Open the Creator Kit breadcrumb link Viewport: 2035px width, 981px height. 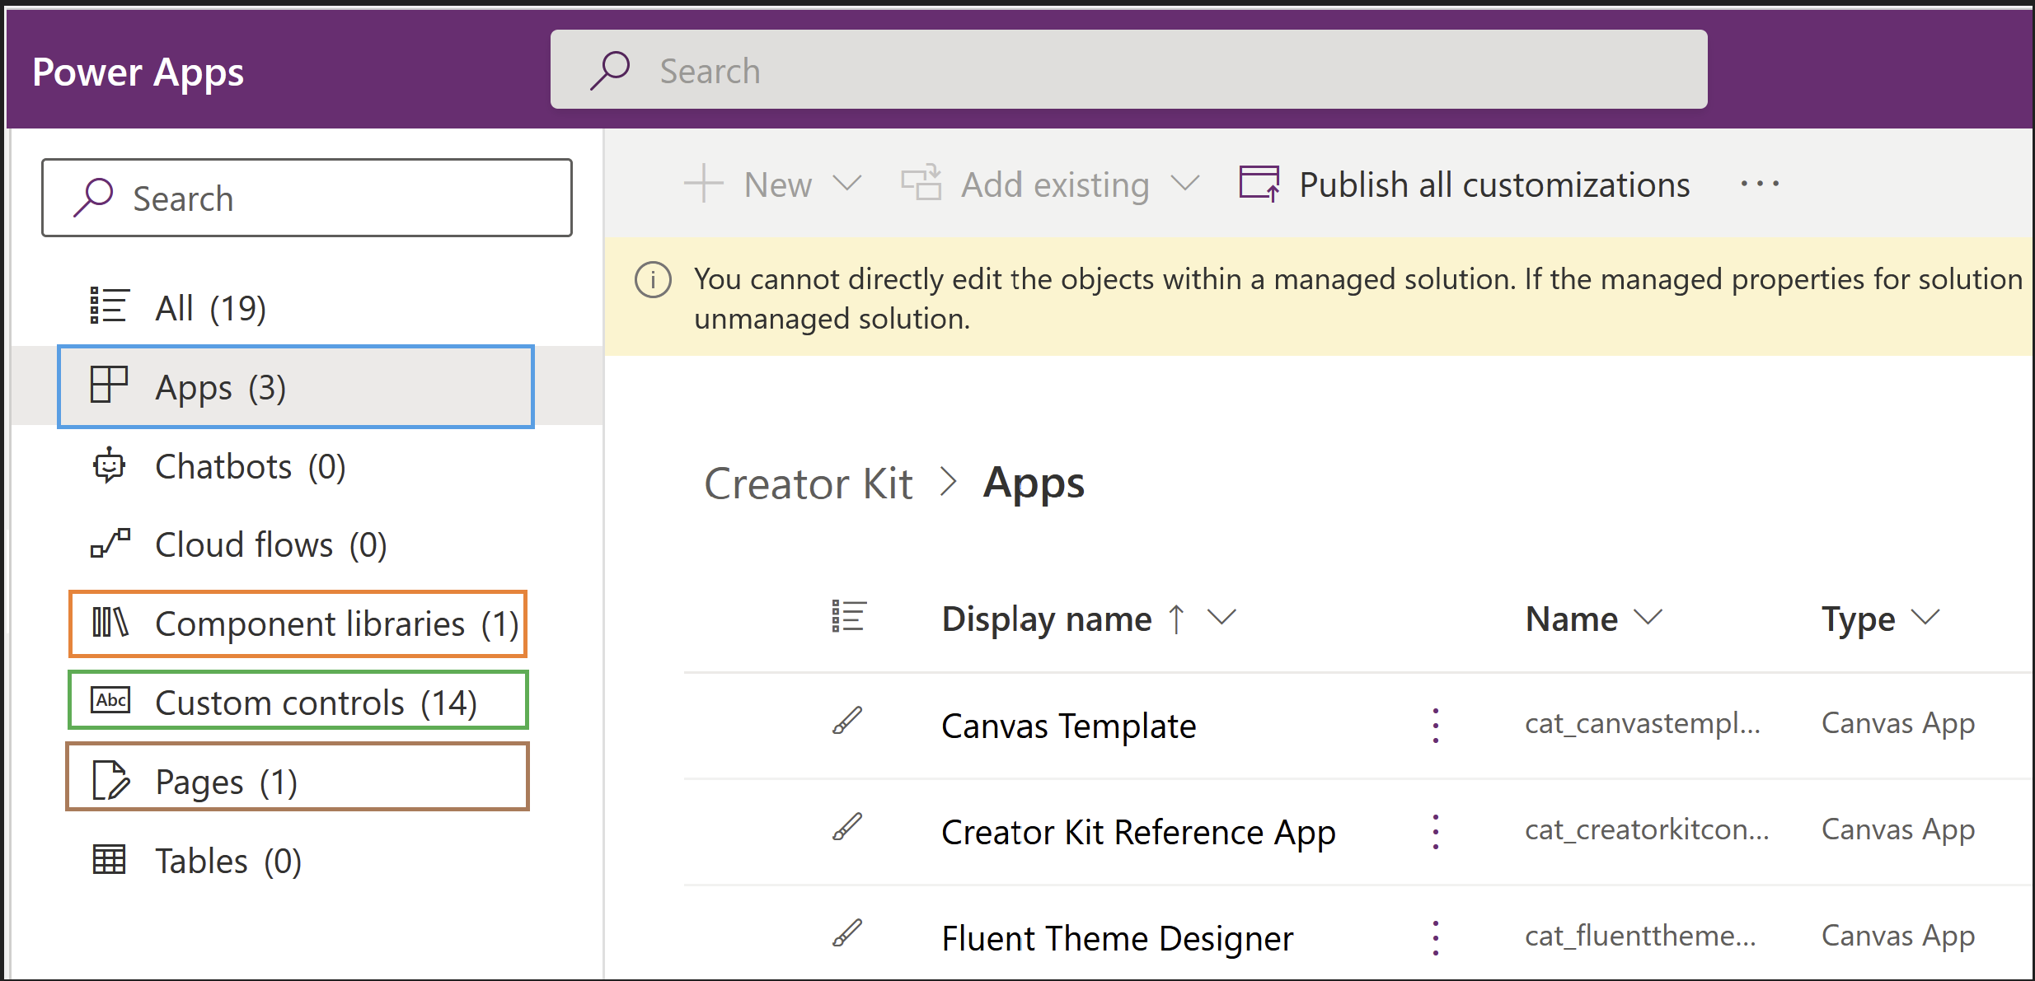click(x=808, y=483)
